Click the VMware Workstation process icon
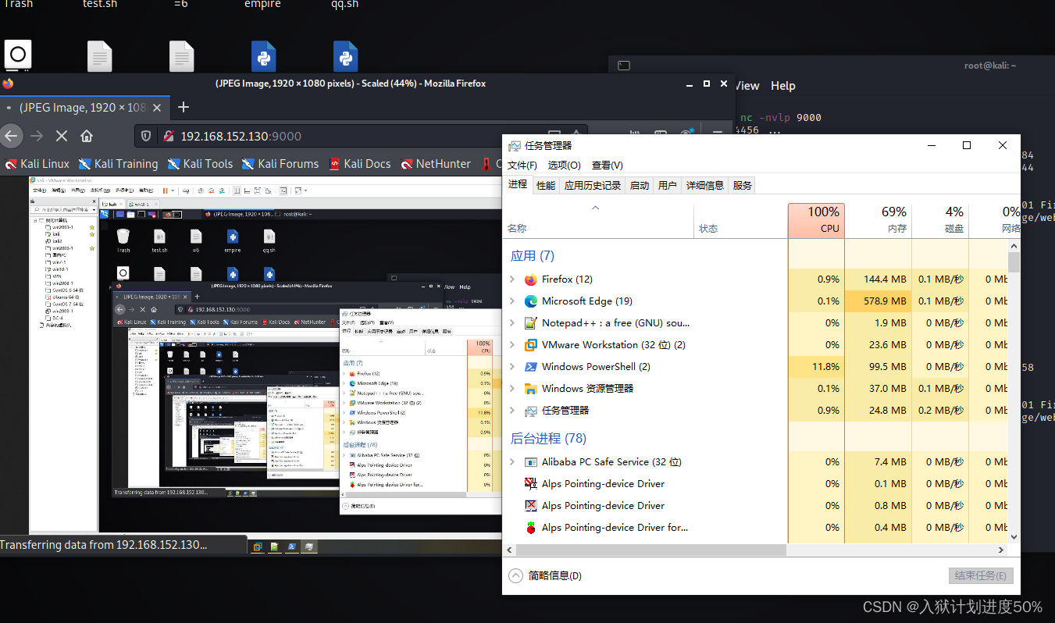 (531, 345)
